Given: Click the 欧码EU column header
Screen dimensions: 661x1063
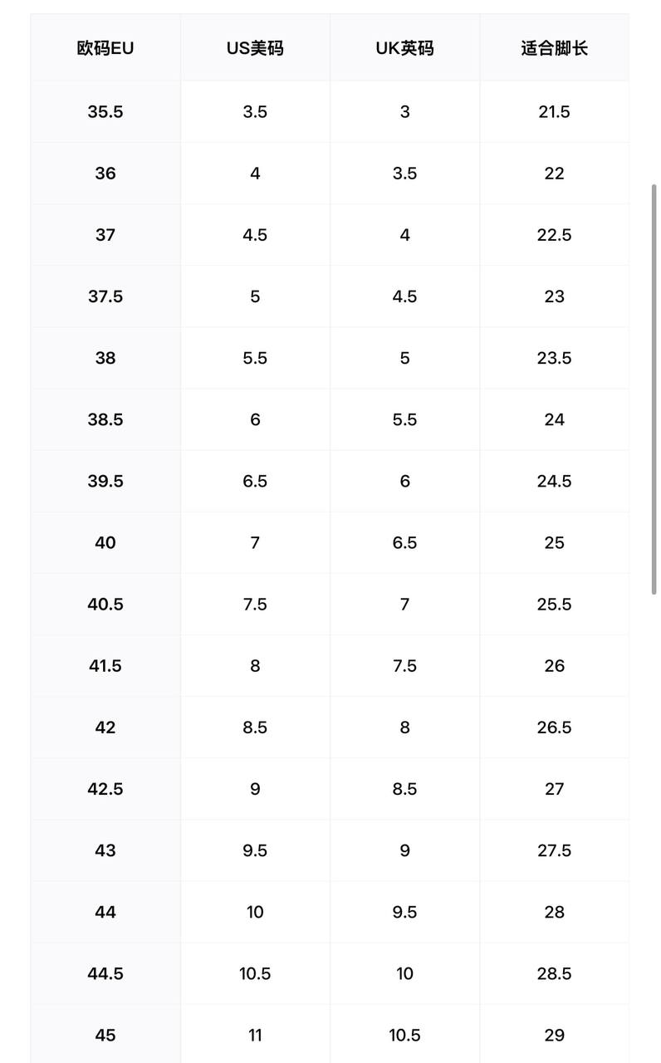Looking at the screenshot, I should point(105,49).
